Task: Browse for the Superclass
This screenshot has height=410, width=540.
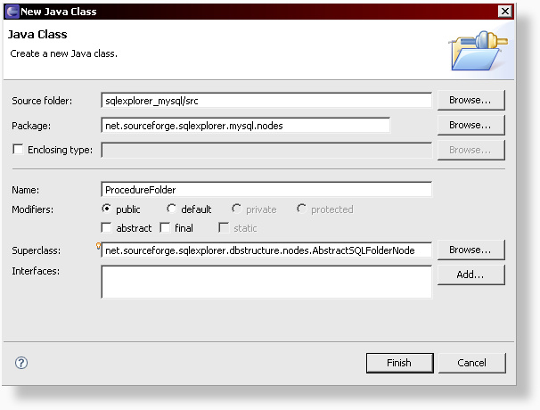Action: 470,250
